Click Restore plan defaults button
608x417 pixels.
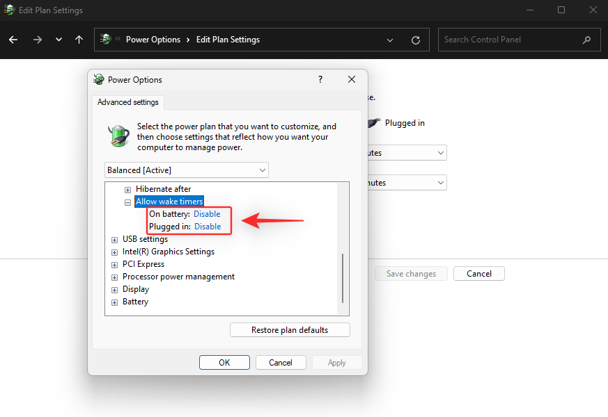point(290,330)
